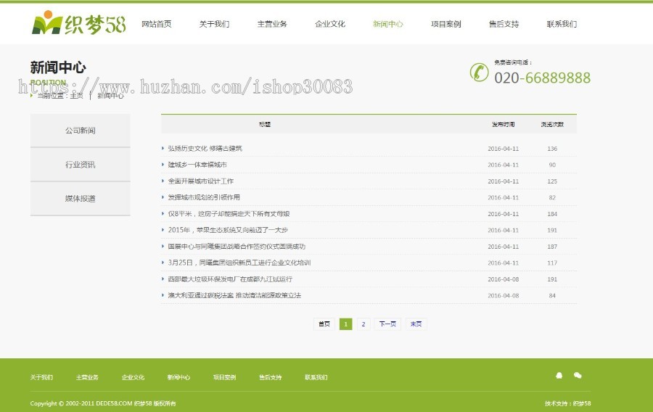
Task: Click the 织梦58 logo in the header
Action: point(78,23)
